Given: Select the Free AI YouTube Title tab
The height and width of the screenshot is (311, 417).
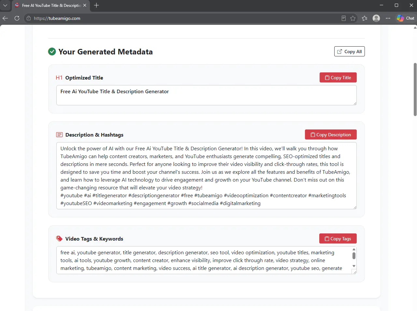Looking at the screenshot, I should (50, 6).
